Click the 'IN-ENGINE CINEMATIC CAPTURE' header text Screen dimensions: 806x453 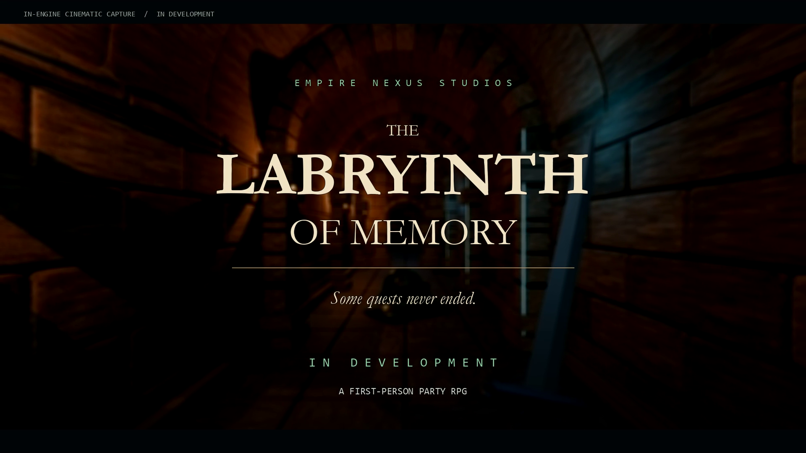[x=79, y=14]
